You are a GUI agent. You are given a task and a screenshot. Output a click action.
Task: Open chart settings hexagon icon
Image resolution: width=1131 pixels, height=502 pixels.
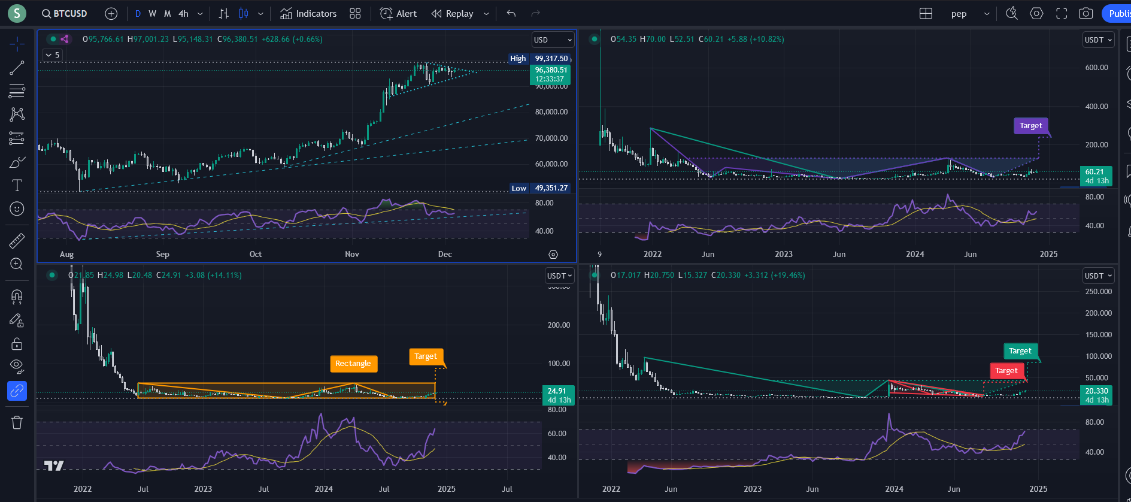(x=1036, y=13)
